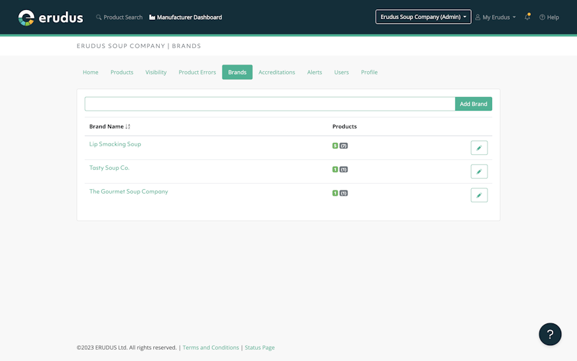Click the Erudus logo
Screen dimensions: 577x361
point(51,17)
